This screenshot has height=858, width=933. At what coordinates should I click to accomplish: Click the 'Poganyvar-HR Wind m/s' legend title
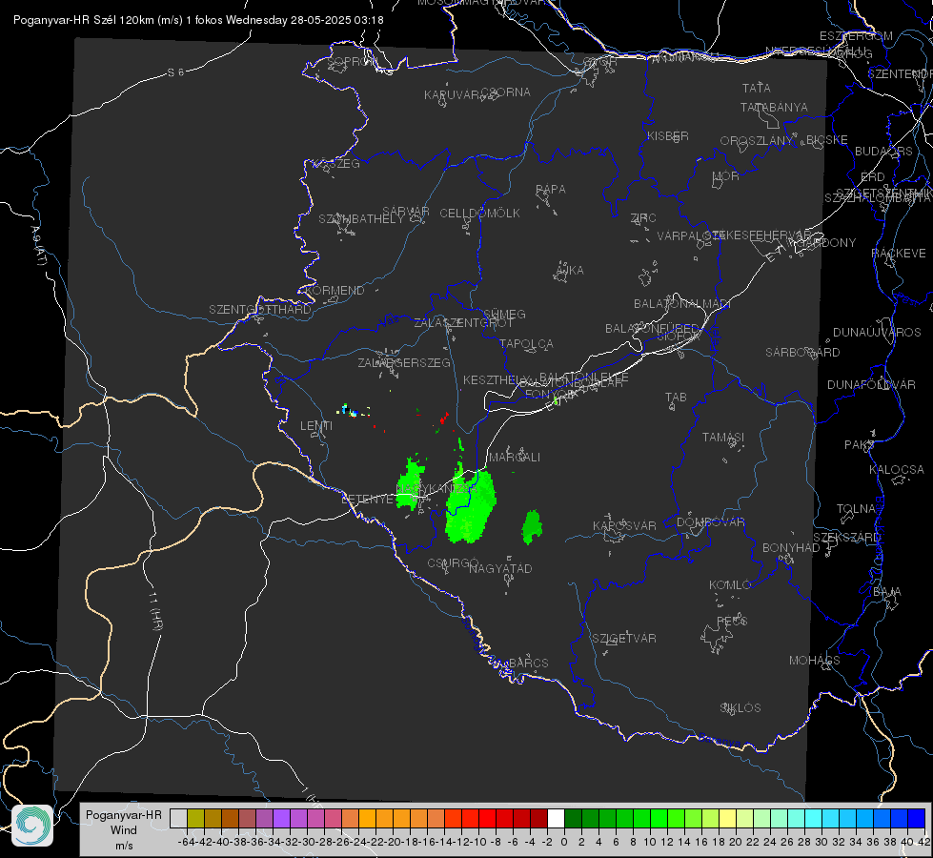click(x=124, y=830)
